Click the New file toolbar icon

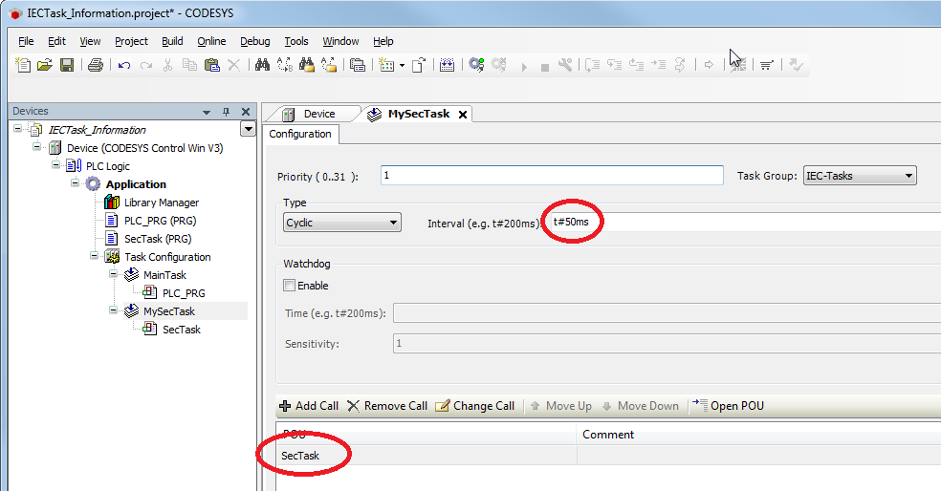pos(24,65)
